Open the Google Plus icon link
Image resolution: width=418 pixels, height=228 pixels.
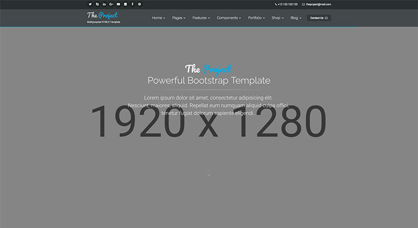[111, 4]
